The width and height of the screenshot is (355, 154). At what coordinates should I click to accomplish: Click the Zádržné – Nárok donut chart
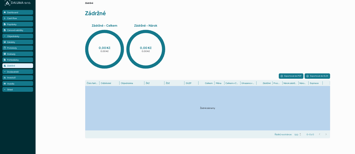[146, 49]
